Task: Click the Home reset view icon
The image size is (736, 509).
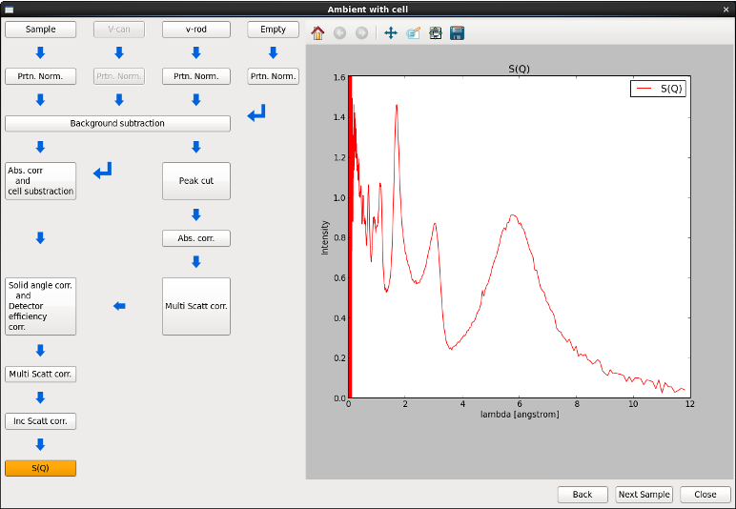Action: pos(317,32)
